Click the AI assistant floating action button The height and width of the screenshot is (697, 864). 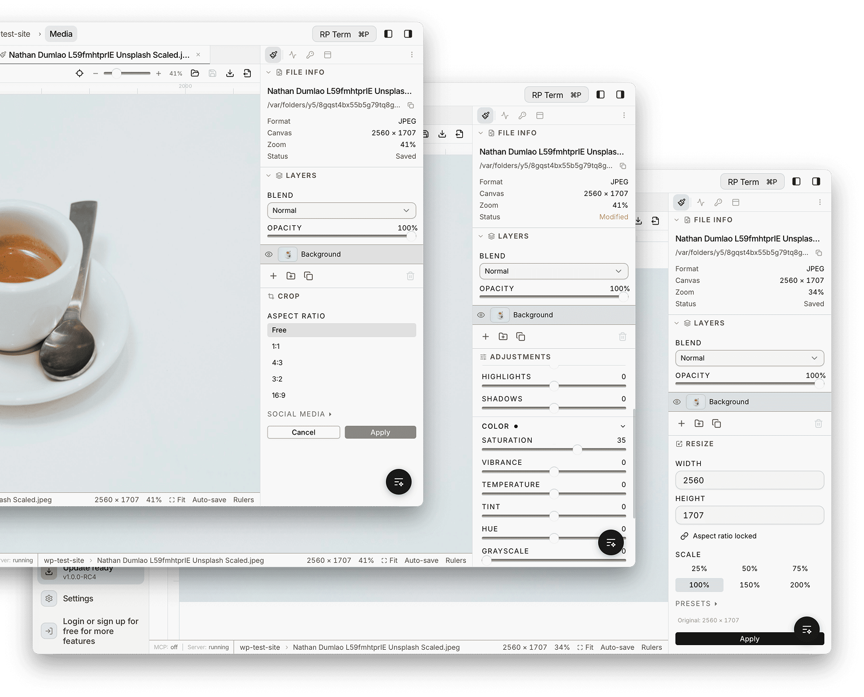click(x=398, y=482)
